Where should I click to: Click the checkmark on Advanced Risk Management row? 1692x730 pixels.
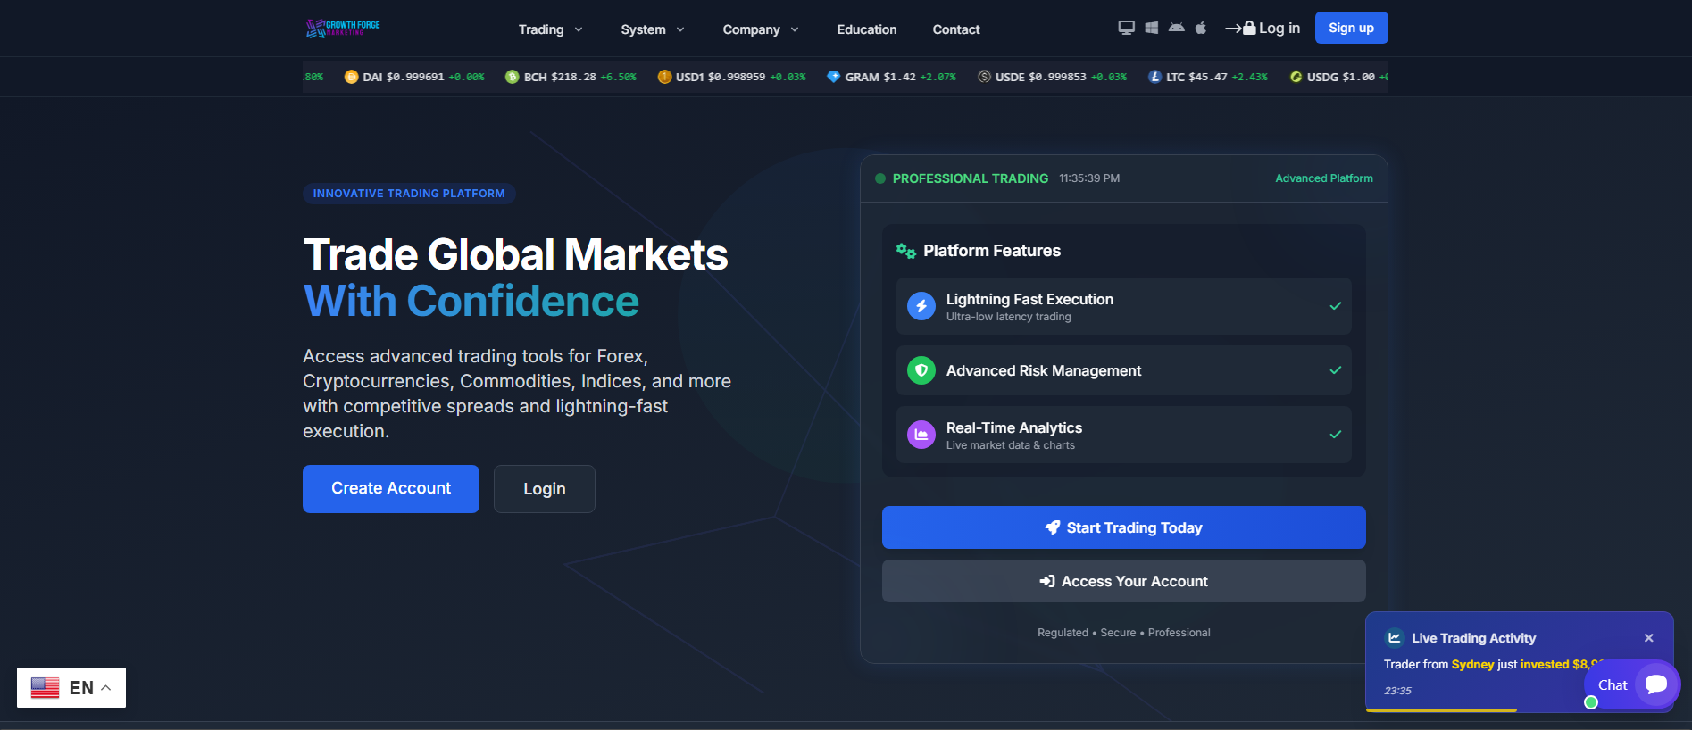pyautogui.click(x=1336, y=370)
